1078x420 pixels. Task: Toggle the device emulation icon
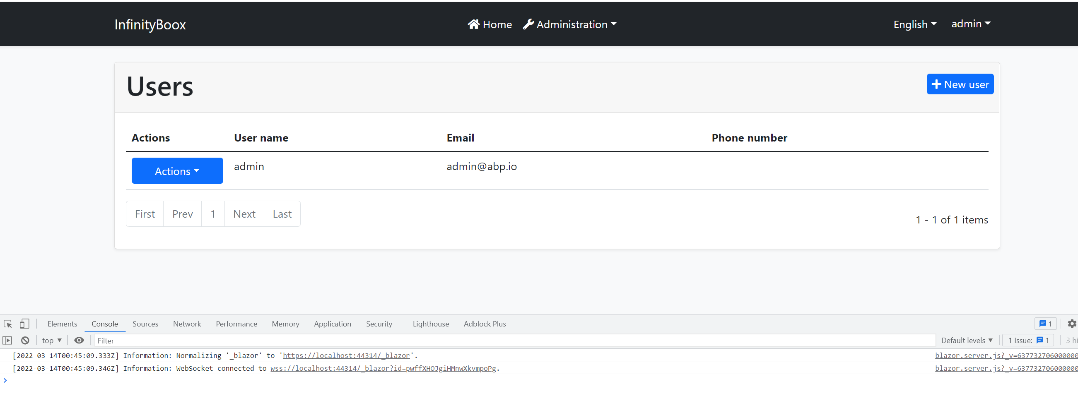coord(25,323)
